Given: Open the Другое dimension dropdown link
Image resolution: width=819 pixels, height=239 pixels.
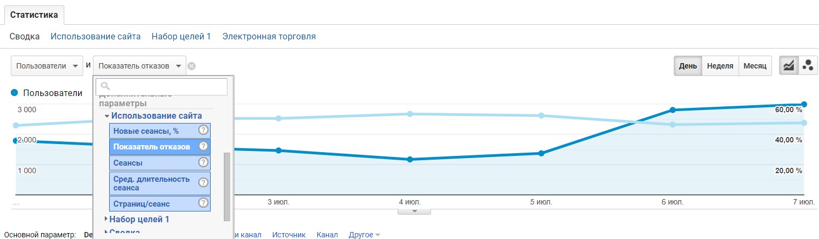Looking at the screenshot, I should click(365, 235).
